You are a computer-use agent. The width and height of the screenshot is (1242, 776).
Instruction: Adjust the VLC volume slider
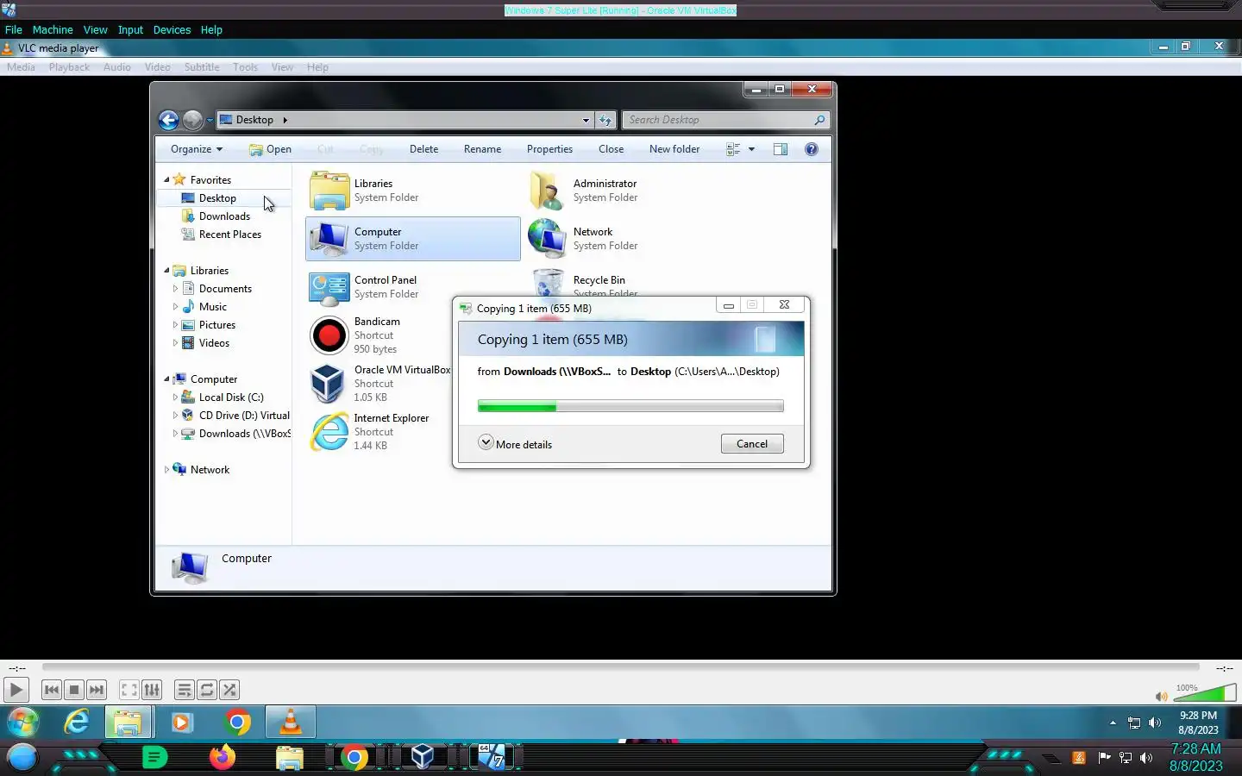[1205, 692]
